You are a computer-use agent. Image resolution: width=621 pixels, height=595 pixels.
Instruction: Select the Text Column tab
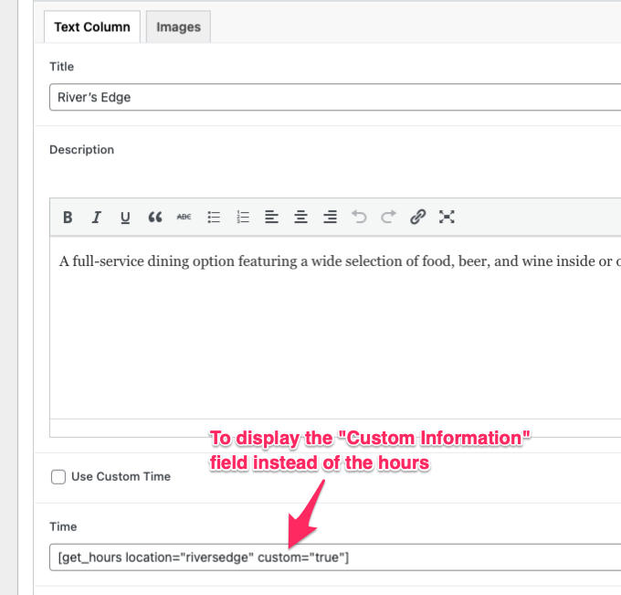tap(92, 27)
